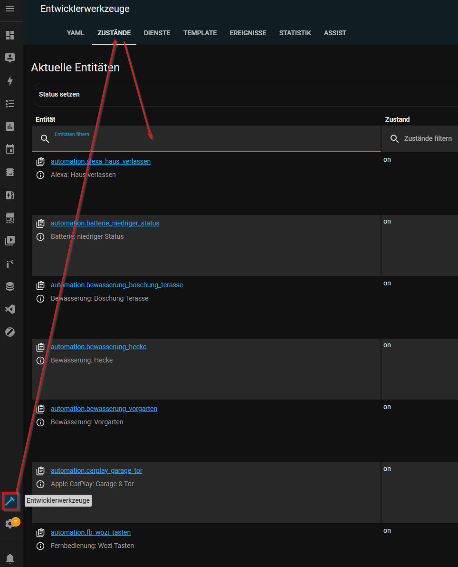Open the media browser sidebar icon
The height and width of the screenshot is (567, 458).
coord(10,241)
